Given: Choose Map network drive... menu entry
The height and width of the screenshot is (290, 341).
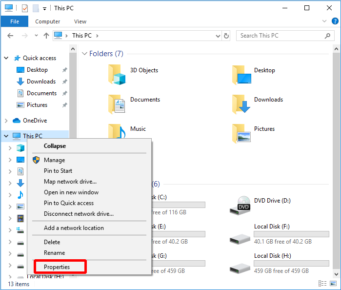Looking at the screenshot, I should click(70, 182).
